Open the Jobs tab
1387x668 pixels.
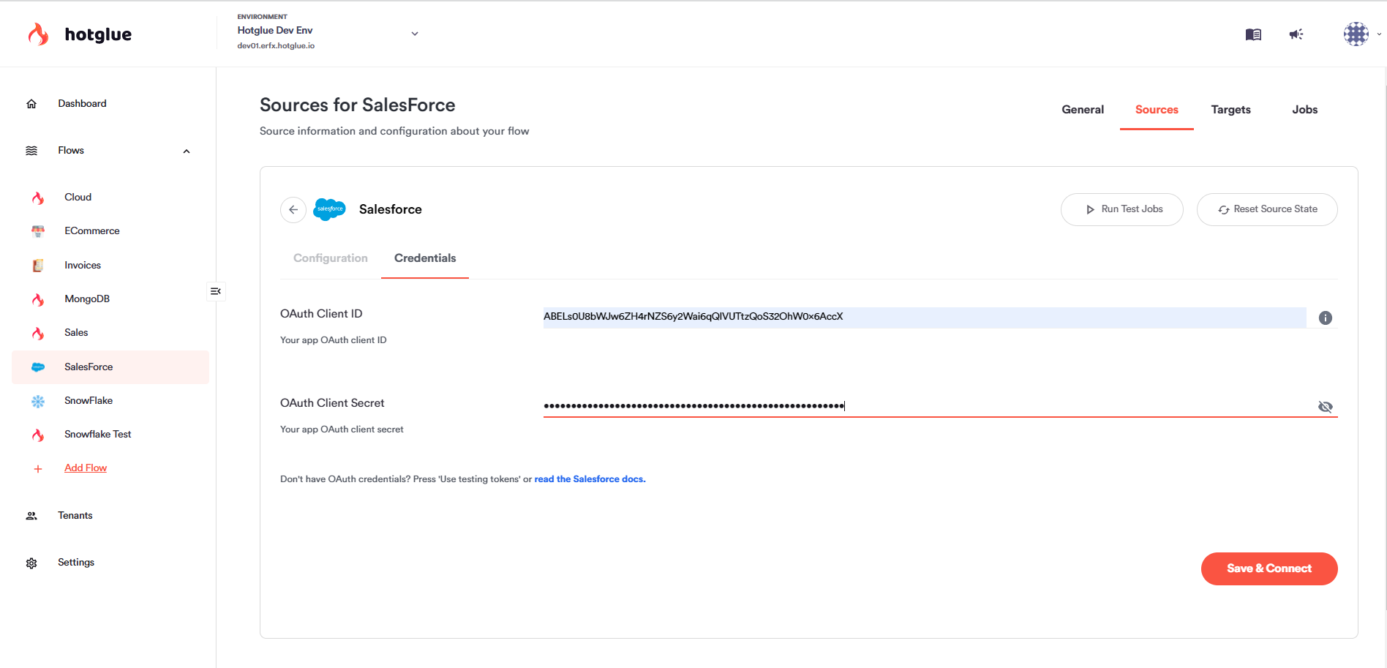pyautogui.click(x=1305, y=110)
